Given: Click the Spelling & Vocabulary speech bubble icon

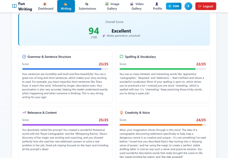Looking at the screenshot, I should pos(121,57).
